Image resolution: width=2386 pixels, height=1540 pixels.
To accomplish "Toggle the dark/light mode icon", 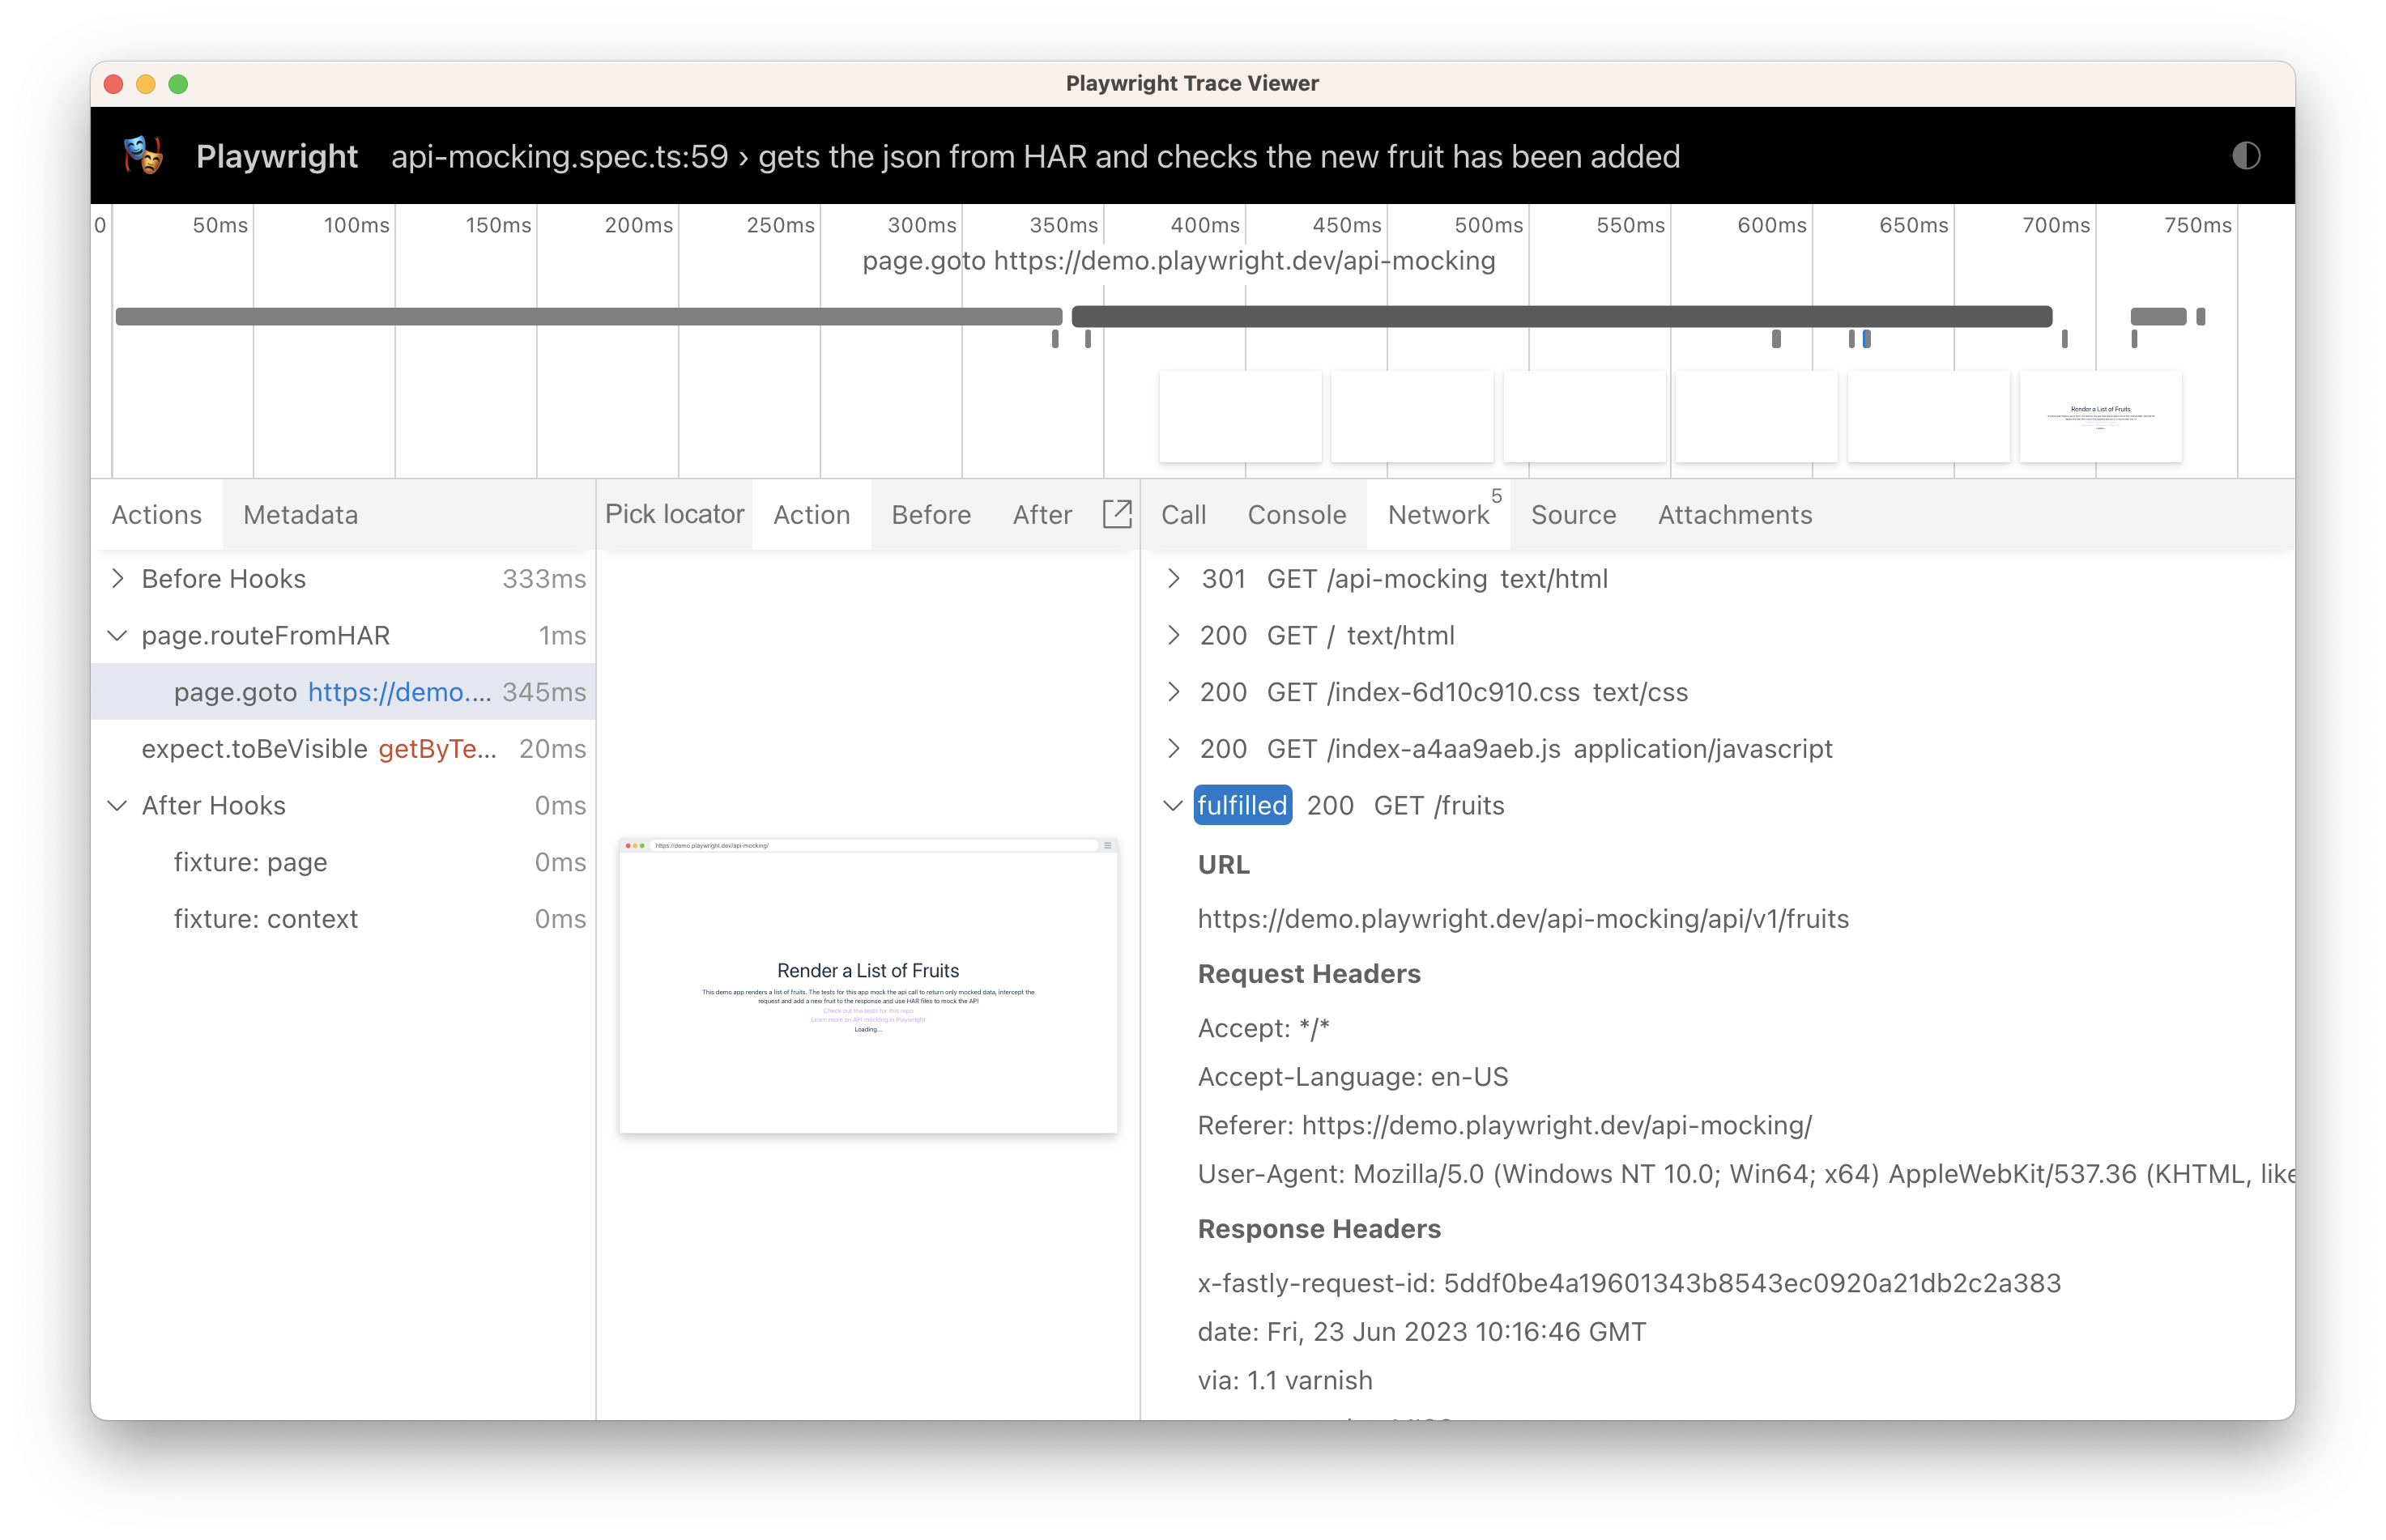I will click(2247, 155).
